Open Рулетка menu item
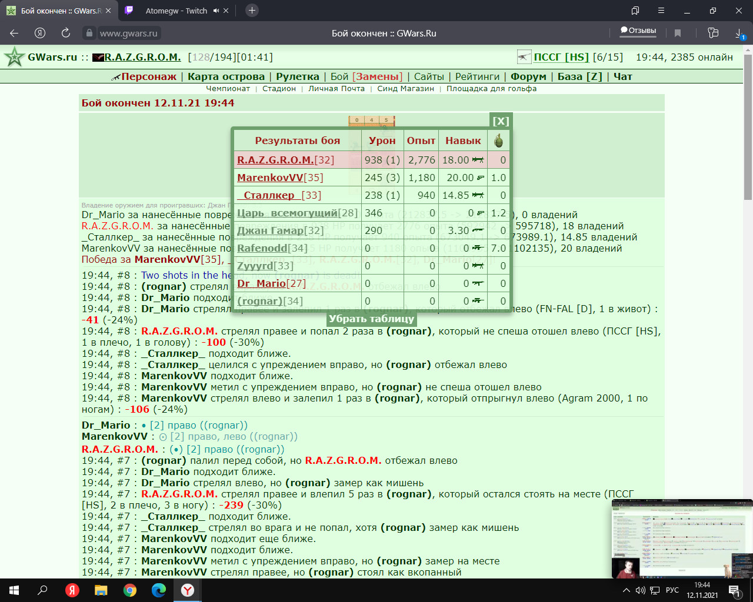Viewport: 753px width, 602px height. pyautogui.click(x=298, y=76)
